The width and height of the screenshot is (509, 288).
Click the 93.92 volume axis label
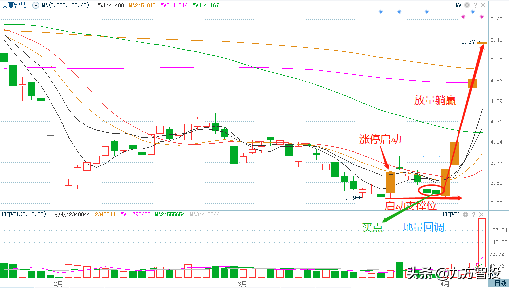click(x=497, y=254)
